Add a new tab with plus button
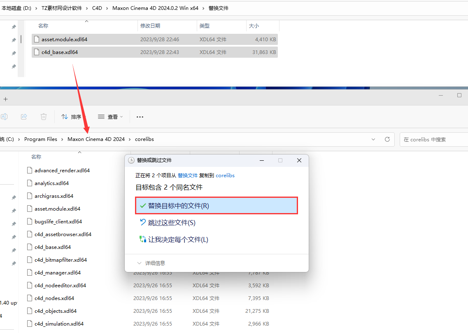 pyautogui.click(x=5, y=99)
